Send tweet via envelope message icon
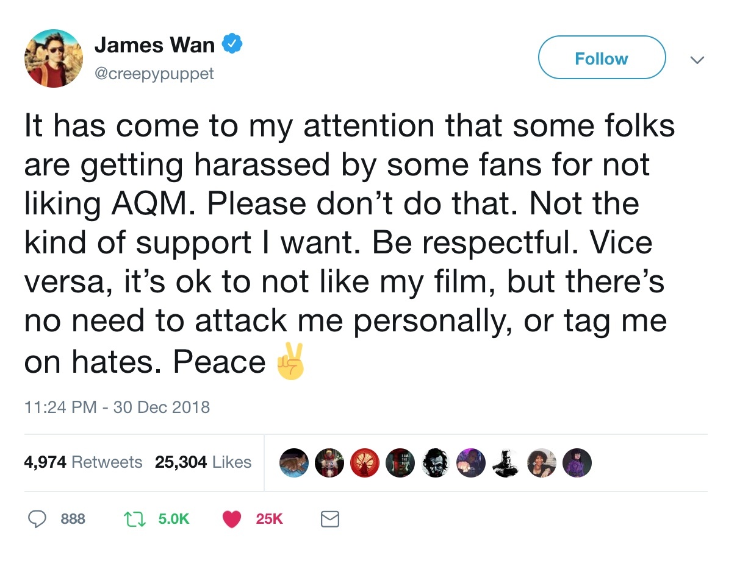This screenshot has width=737, height=564. pos(329,519)
